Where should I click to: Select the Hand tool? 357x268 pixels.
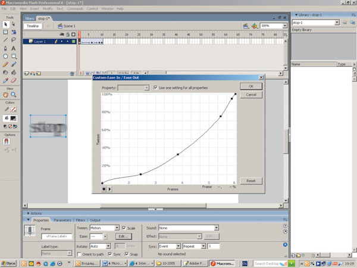5,95
